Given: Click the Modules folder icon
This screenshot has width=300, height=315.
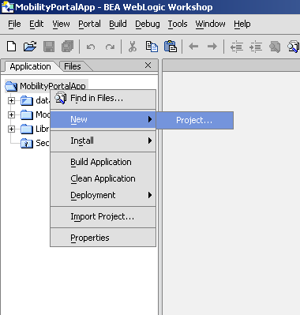Looking at the screenshot, I should pyautogui.click(x=27, y=114).
